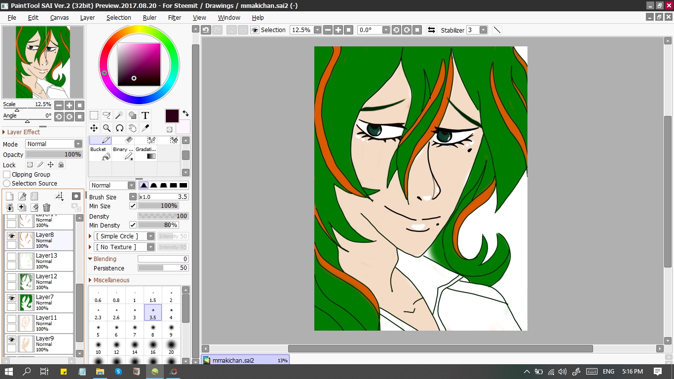Open the layer Mode Normal dropdown
This screenshot has height=379, width=674.
pos(53,144)
